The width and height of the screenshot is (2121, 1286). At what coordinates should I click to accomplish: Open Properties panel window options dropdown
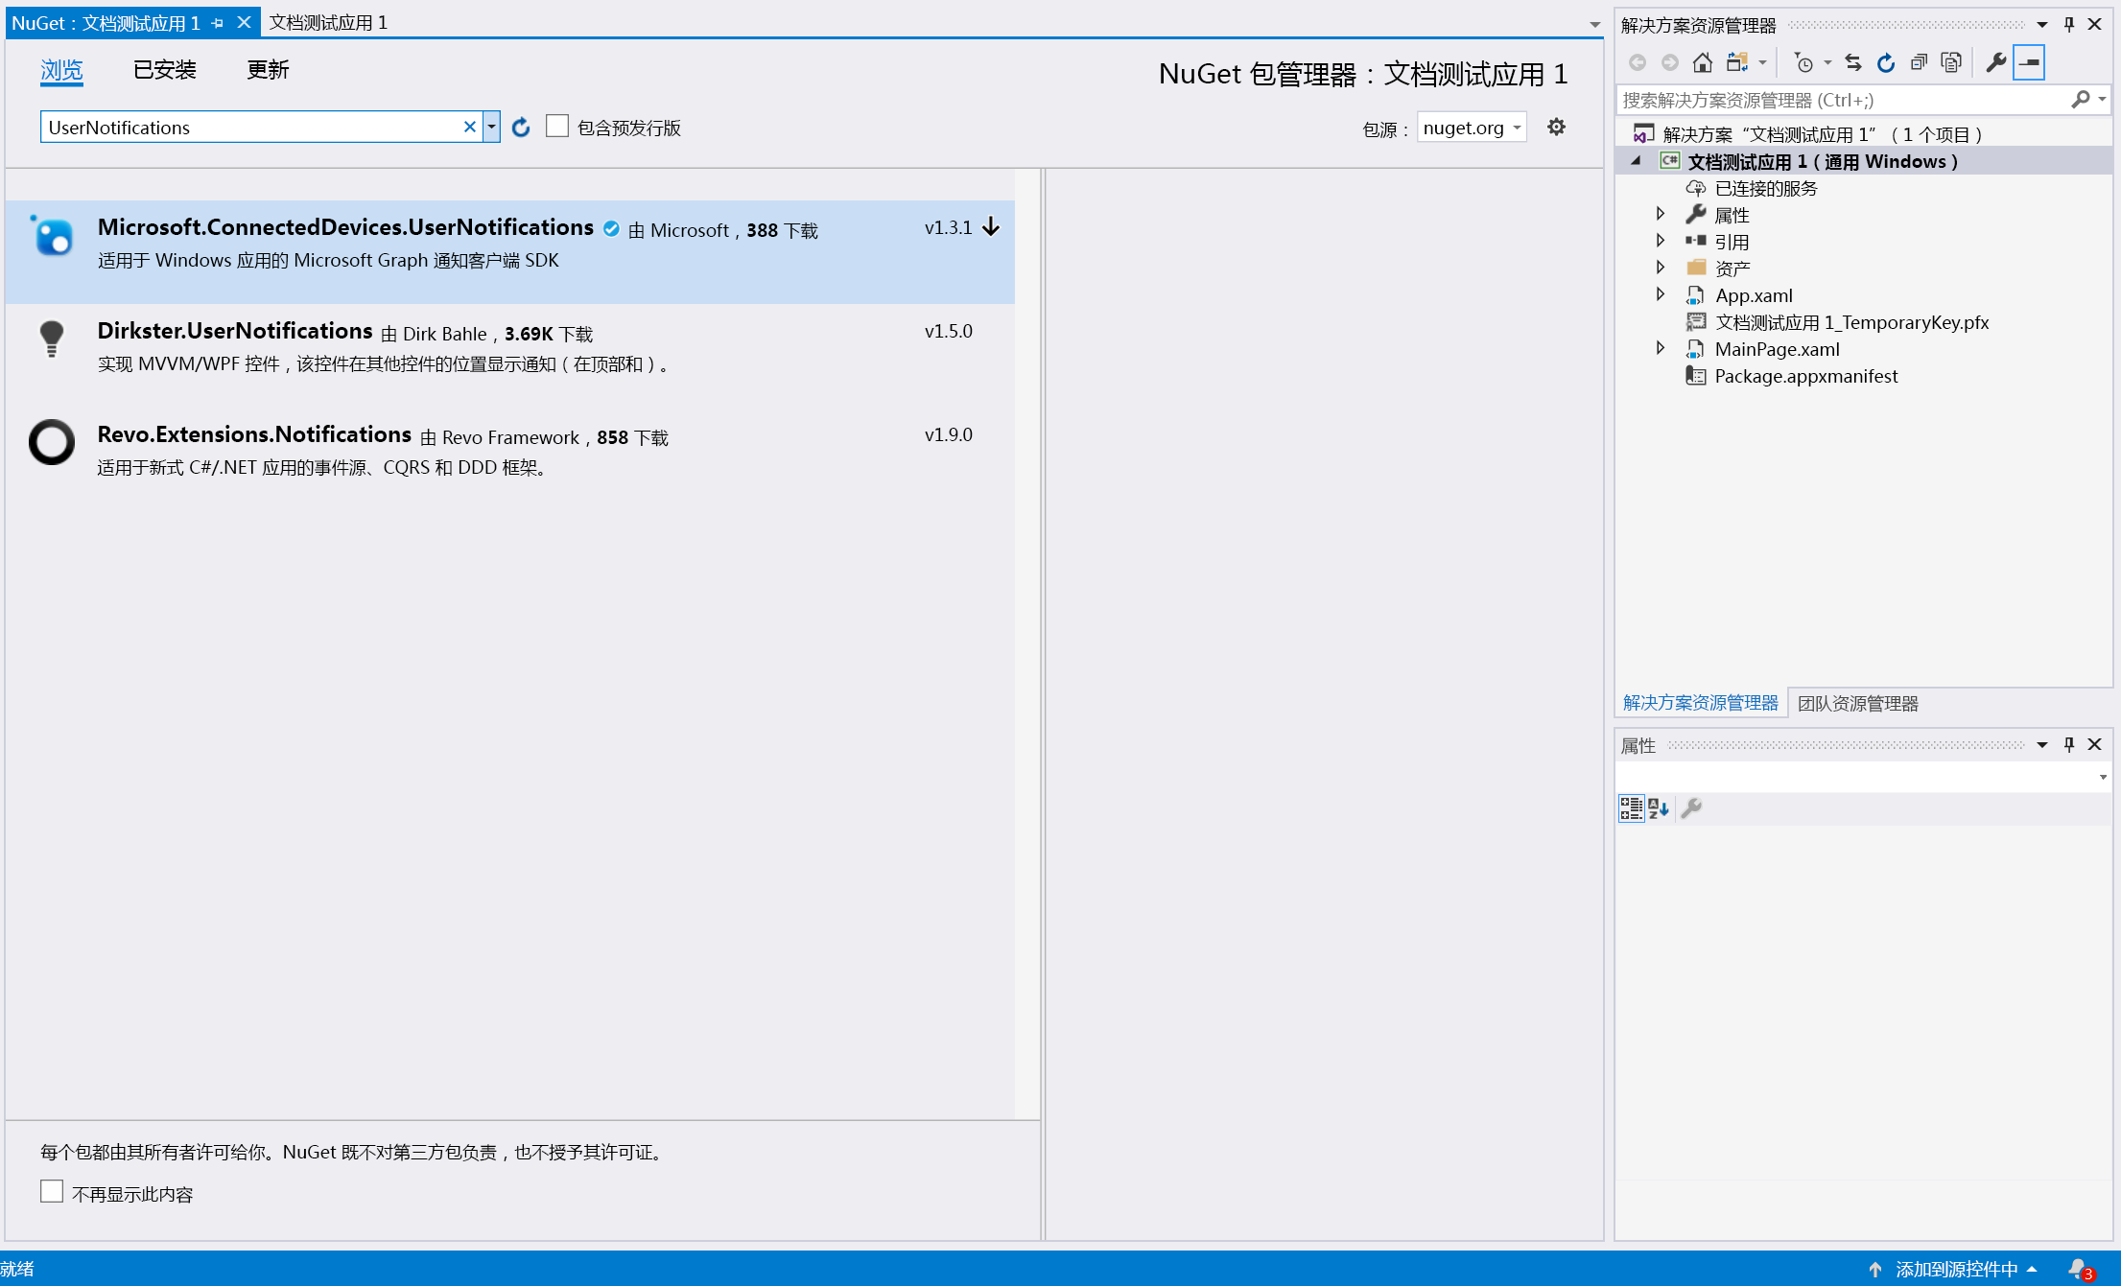tap(2042, 744)
